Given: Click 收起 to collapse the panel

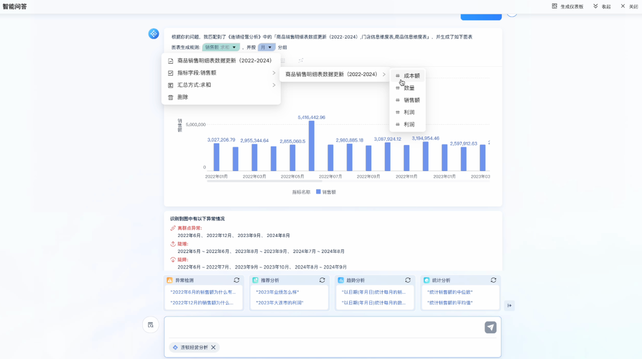Looking at the screenshot, I should [x=602, y=6].
